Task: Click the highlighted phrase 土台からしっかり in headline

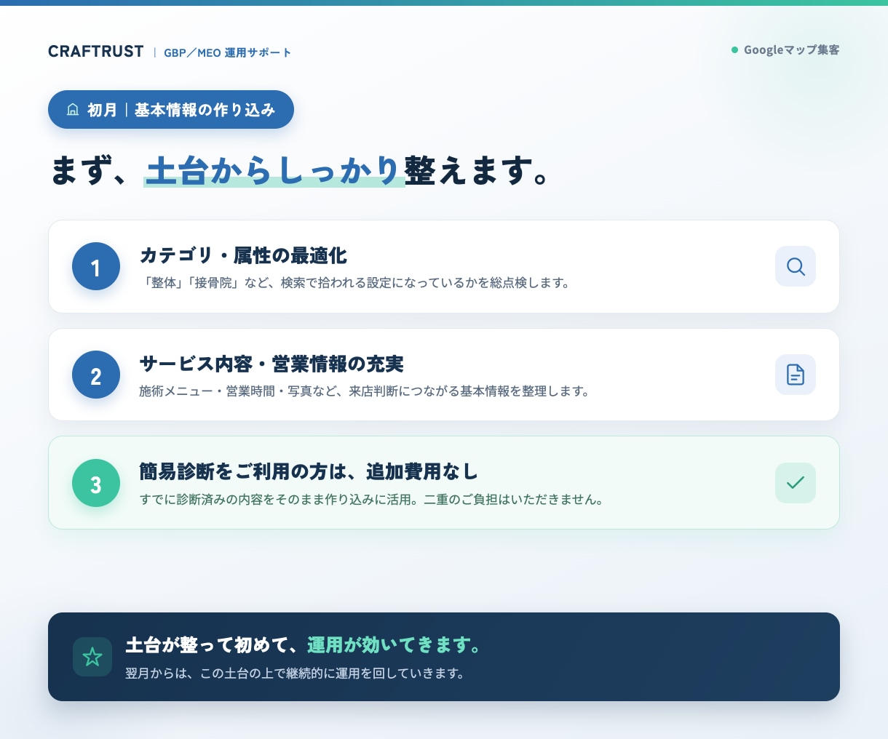Action: (x=274, y=171)
